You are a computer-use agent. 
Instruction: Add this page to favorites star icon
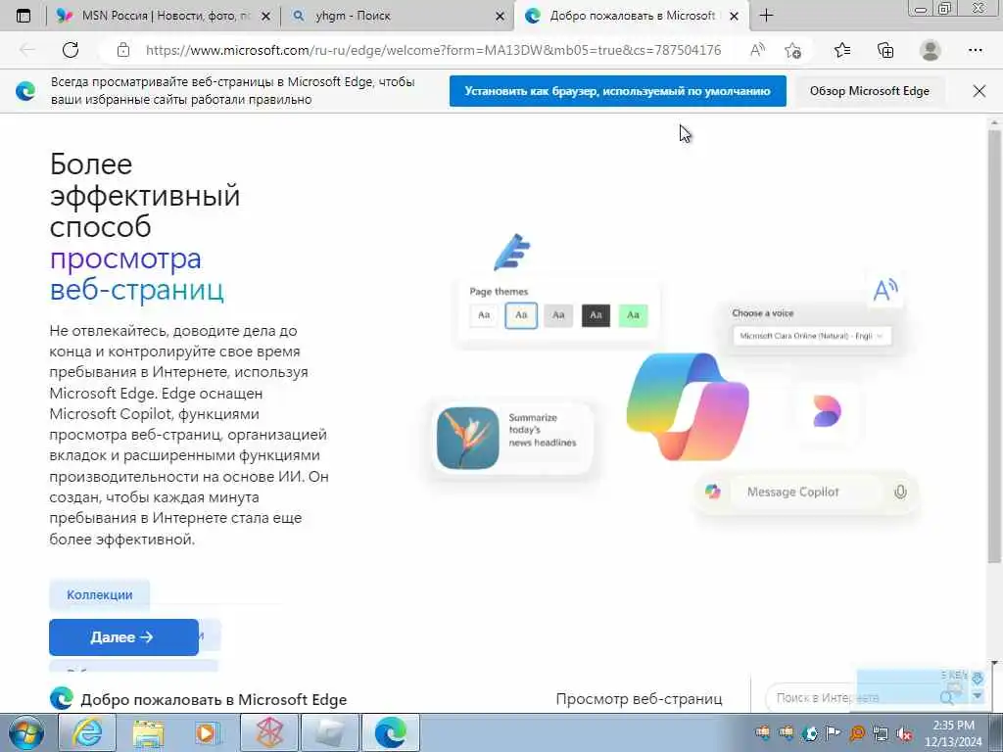792,50
